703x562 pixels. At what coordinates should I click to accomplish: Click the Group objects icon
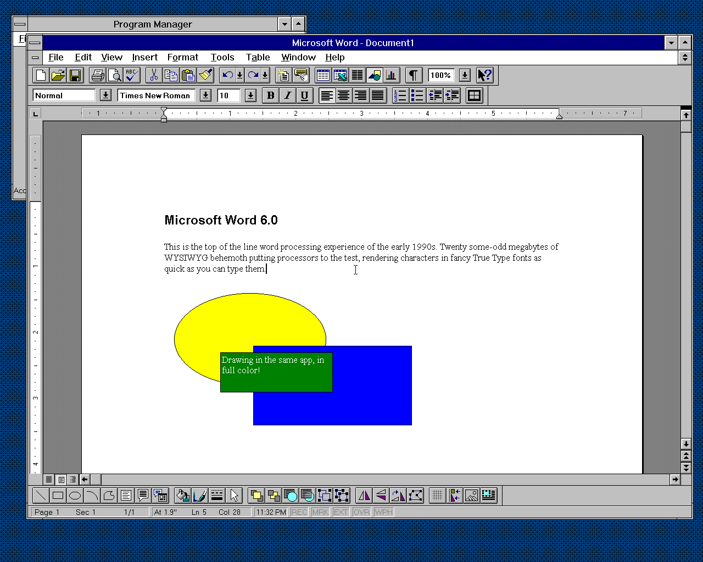(324, 496)
